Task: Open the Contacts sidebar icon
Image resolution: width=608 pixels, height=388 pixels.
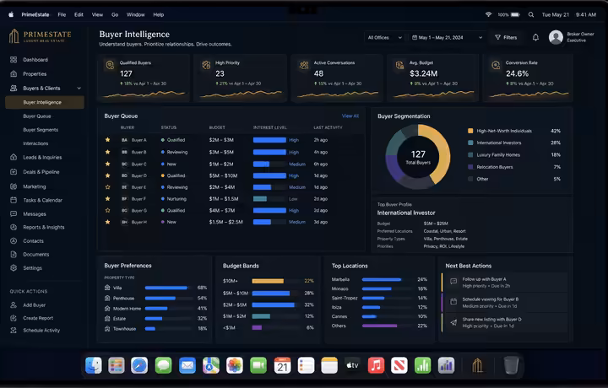Action: [x=14, y=241]
